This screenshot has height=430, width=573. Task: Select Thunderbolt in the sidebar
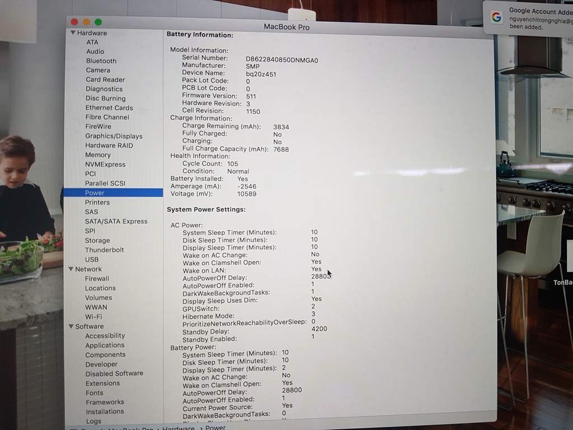coord(105,250)
